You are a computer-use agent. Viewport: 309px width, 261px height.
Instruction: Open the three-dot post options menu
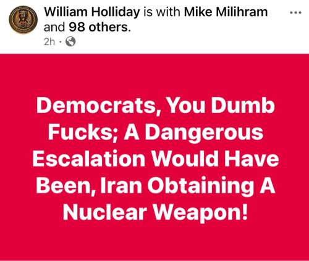coord(295,12)
